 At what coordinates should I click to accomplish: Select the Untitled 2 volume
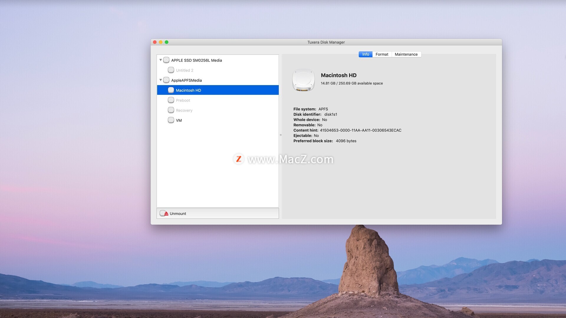coord(218,70)
